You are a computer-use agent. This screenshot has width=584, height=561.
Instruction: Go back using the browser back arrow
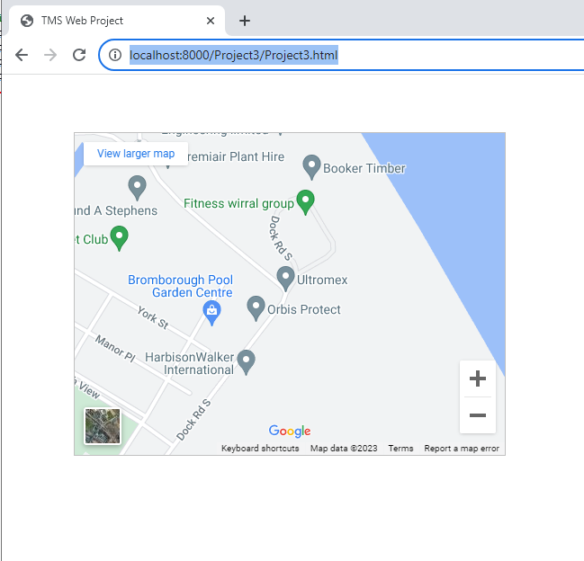pos(22,55)
